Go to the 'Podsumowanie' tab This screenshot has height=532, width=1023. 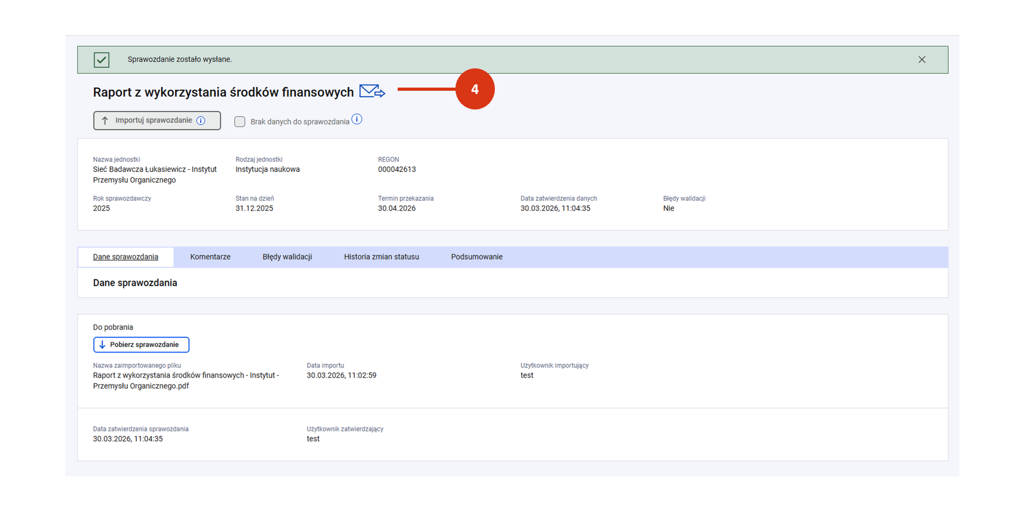point(476,257)
